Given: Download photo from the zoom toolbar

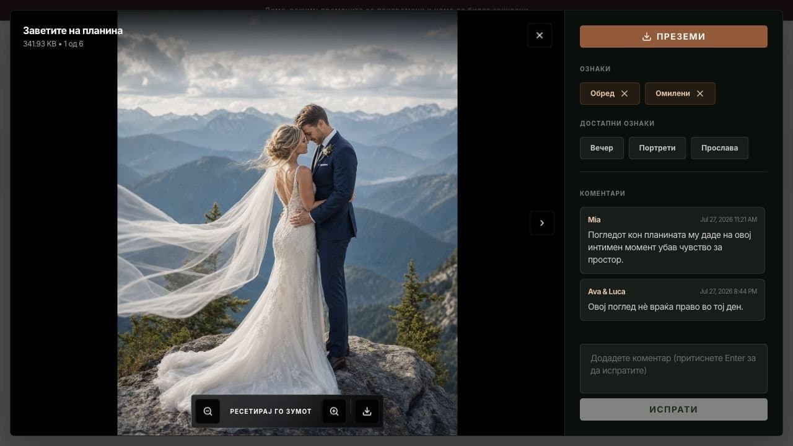Looking at the screenshot, I should click(367, 411).
